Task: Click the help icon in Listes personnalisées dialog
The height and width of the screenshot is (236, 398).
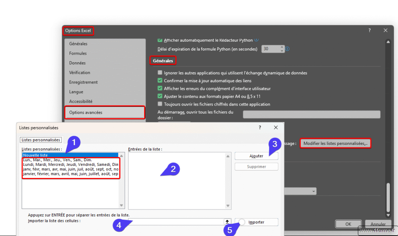Action: pyautogui.click(x=260, y=127)
